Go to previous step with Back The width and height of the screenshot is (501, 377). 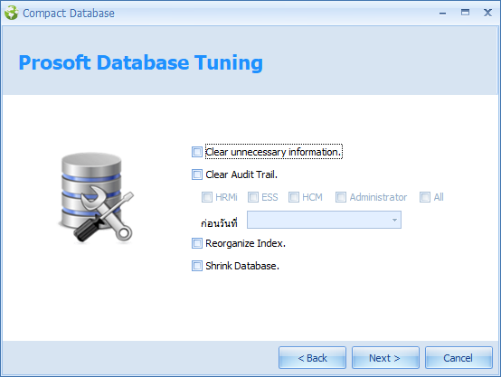click(x=312, y=358)
